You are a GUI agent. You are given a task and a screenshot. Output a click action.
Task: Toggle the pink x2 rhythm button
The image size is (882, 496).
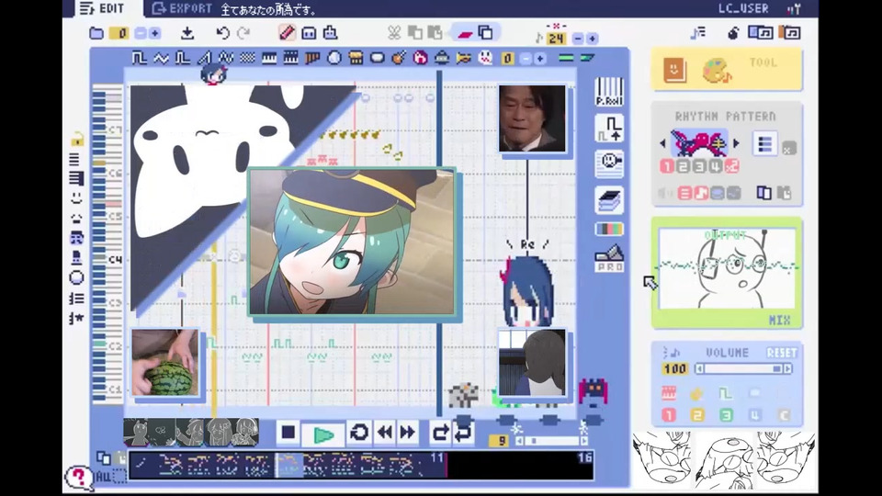pyautogui.click(x=732, y=166)
